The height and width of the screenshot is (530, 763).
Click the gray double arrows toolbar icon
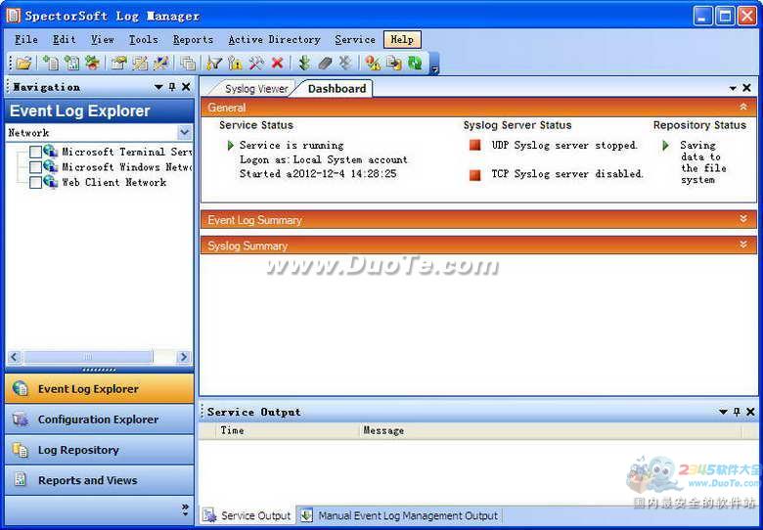click(345, 64)
